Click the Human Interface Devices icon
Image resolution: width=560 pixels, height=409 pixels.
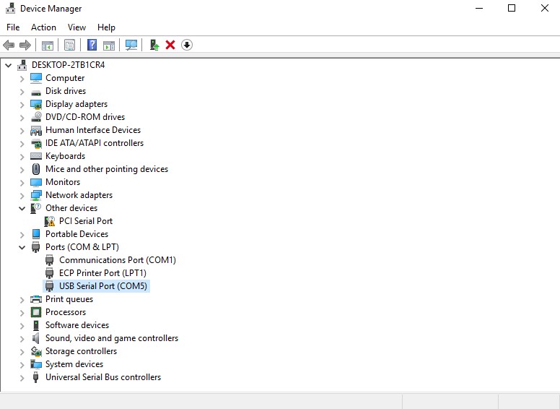click(36, 130)
